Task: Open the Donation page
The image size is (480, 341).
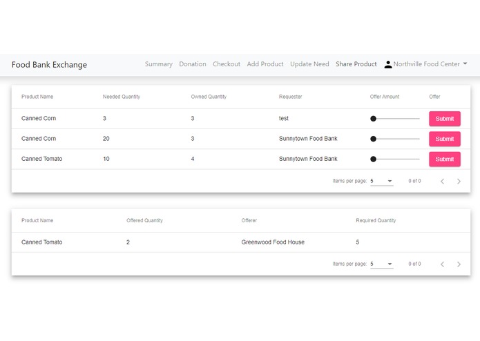Action: point(193,64)
